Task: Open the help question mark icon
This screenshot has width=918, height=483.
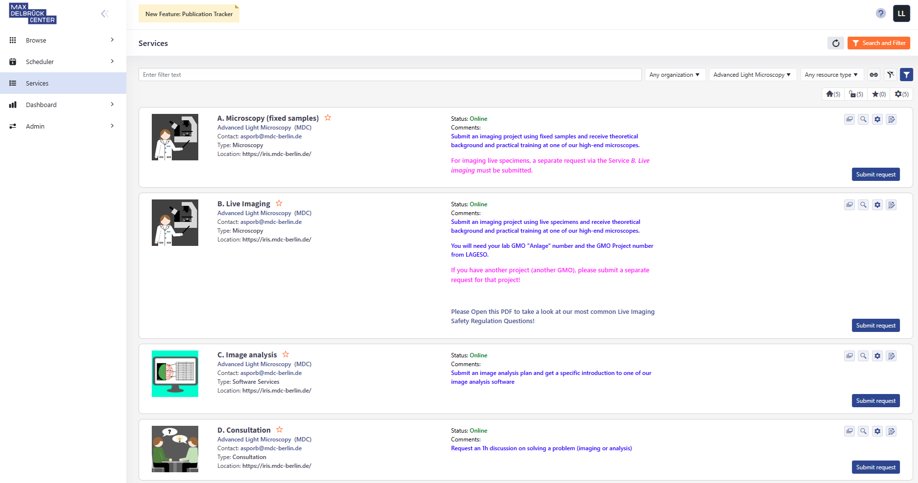Action: (x=881, y=14)
